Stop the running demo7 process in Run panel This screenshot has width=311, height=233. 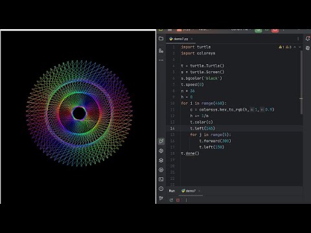click(178, 200)
